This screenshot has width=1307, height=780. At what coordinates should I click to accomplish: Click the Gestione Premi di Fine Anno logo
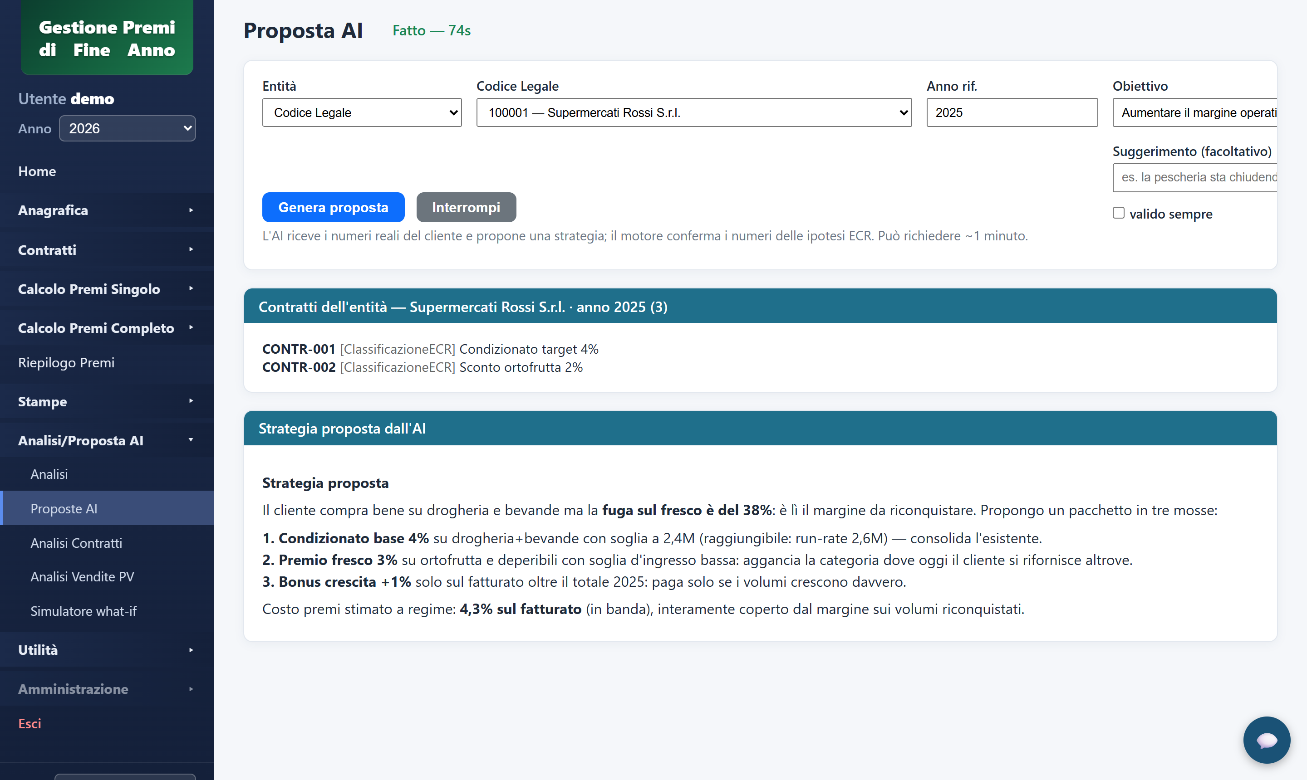[x=107, y=38]
